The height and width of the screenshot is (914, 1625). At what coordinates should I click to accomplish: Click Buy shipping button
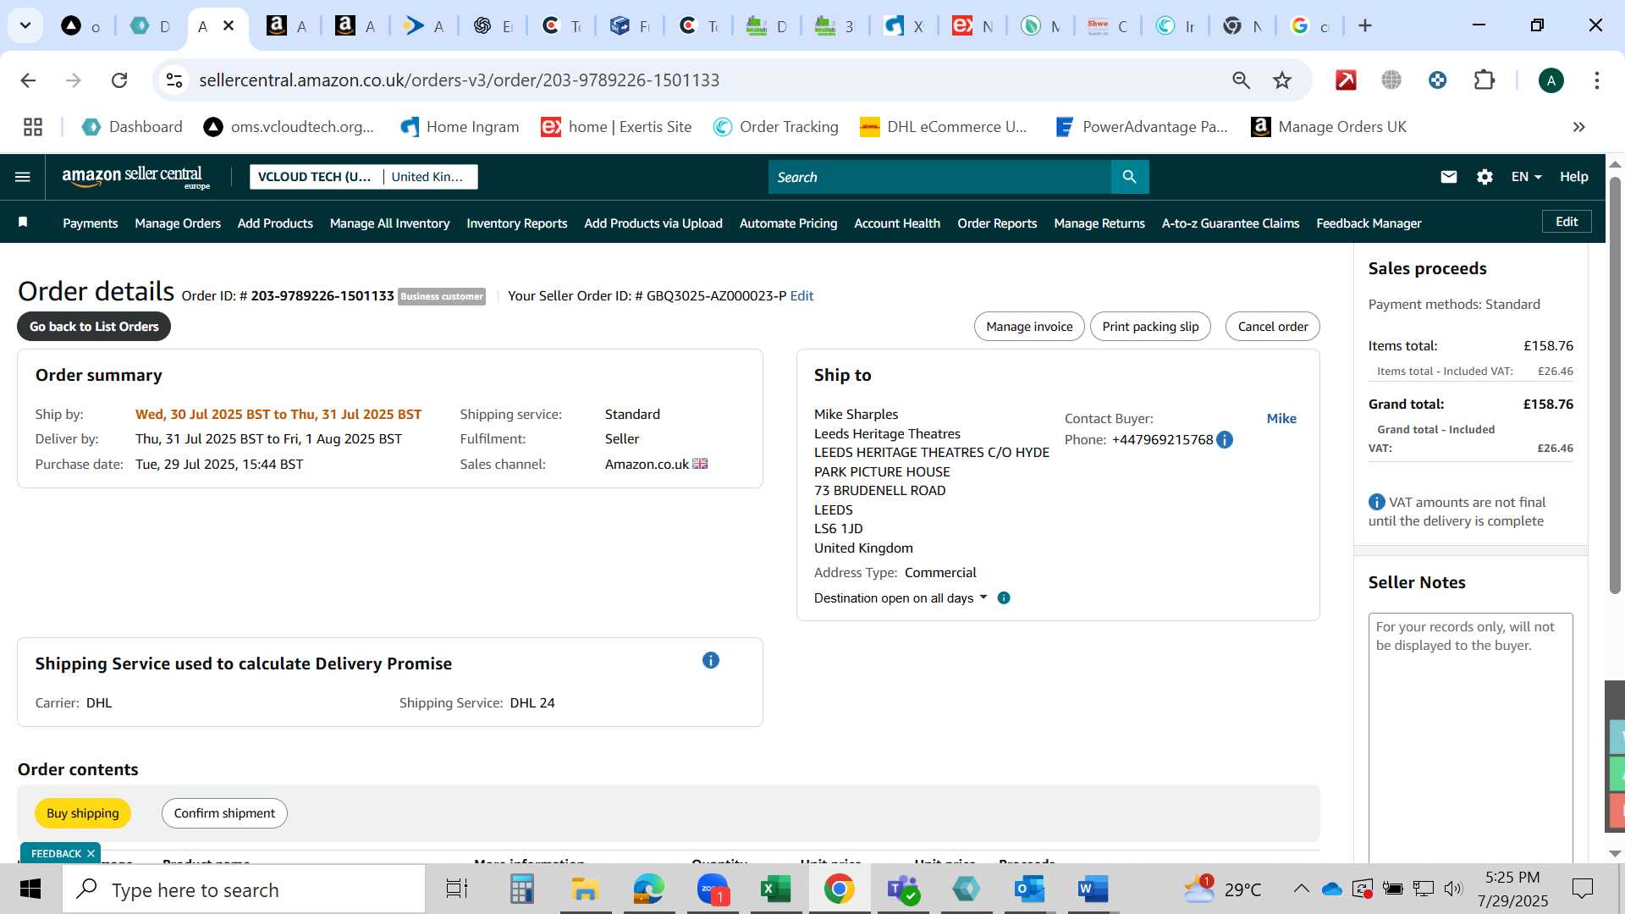(83, 813)
